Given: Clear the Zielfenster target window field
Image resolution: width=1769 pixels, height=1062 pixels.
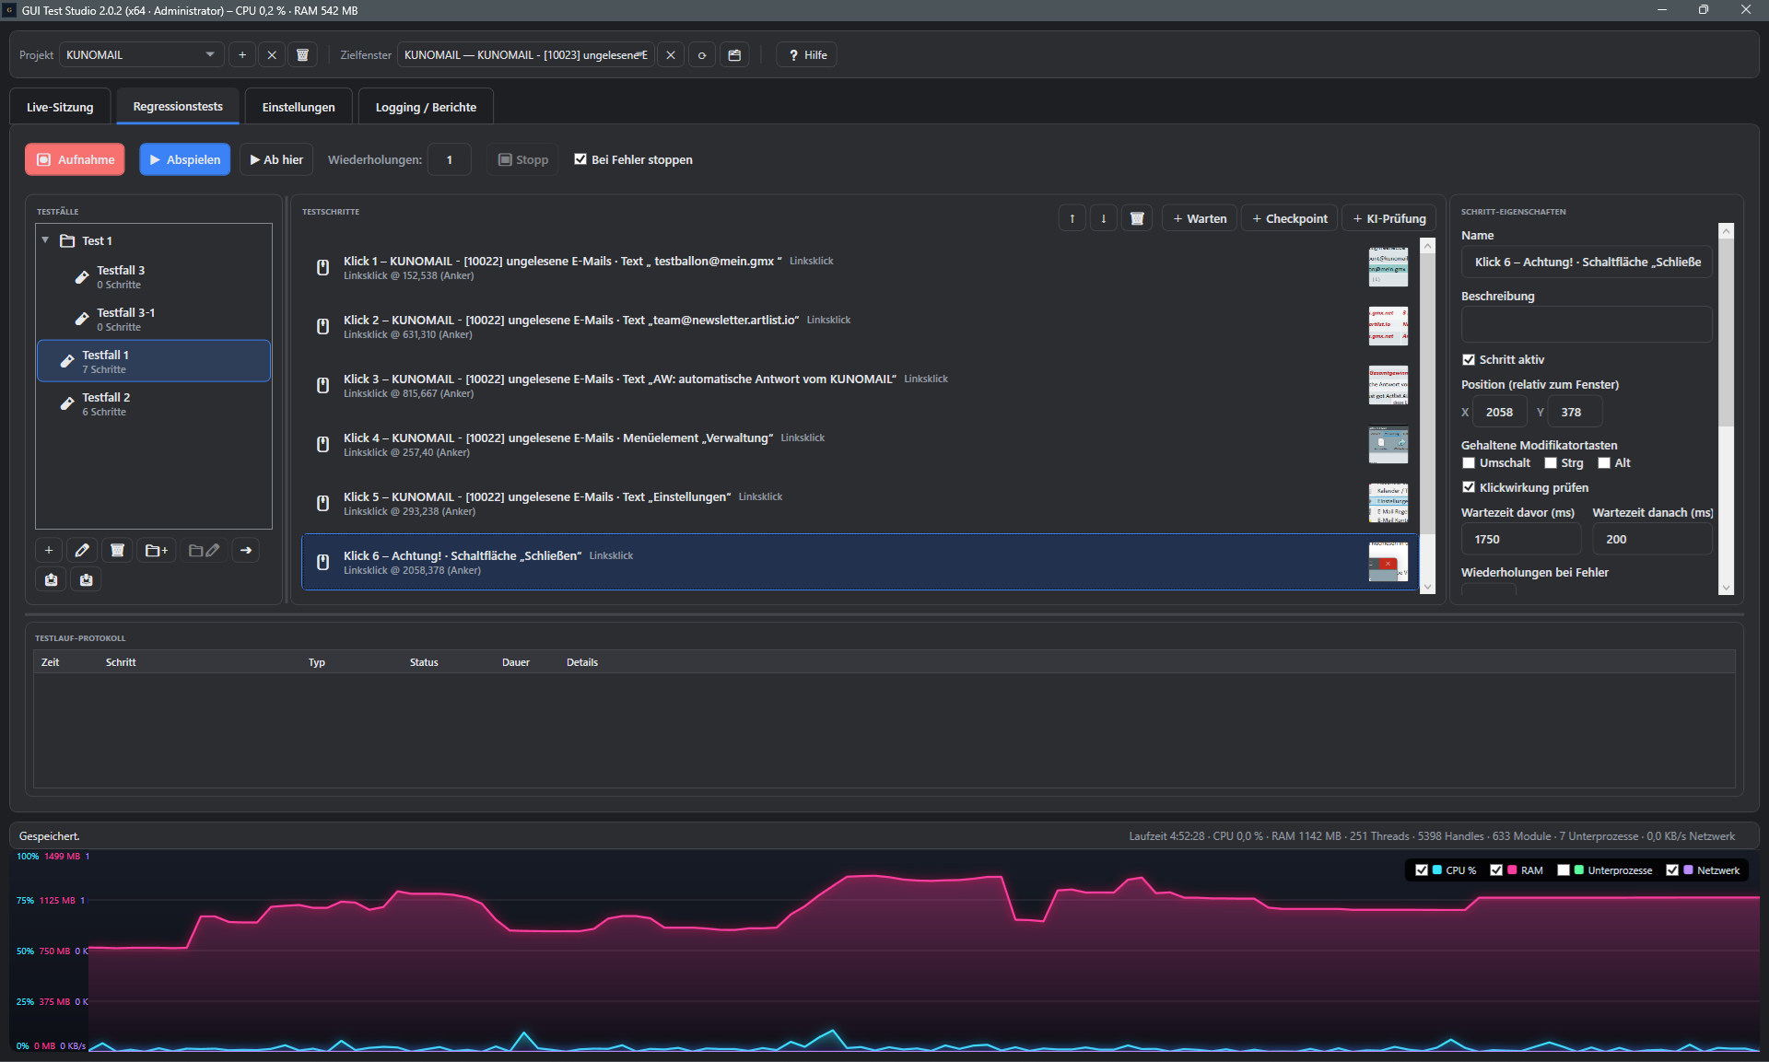Looking at the screenshot, I should pyautogui.click(x=671, y=55).
